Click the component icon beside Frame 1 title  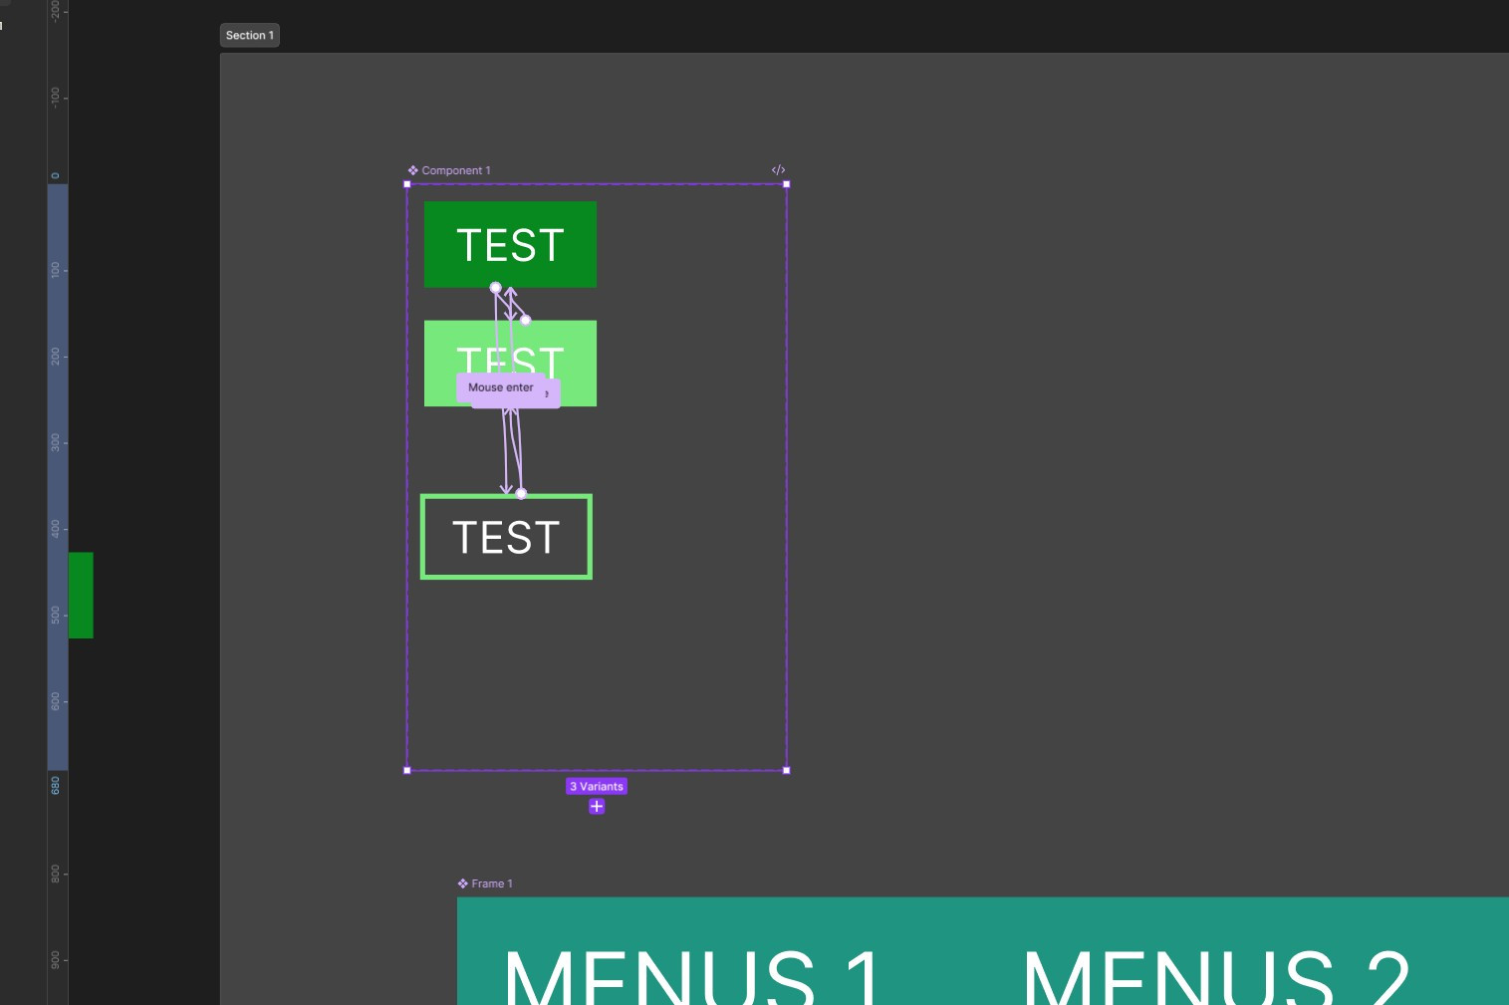[x=463, y=883]
